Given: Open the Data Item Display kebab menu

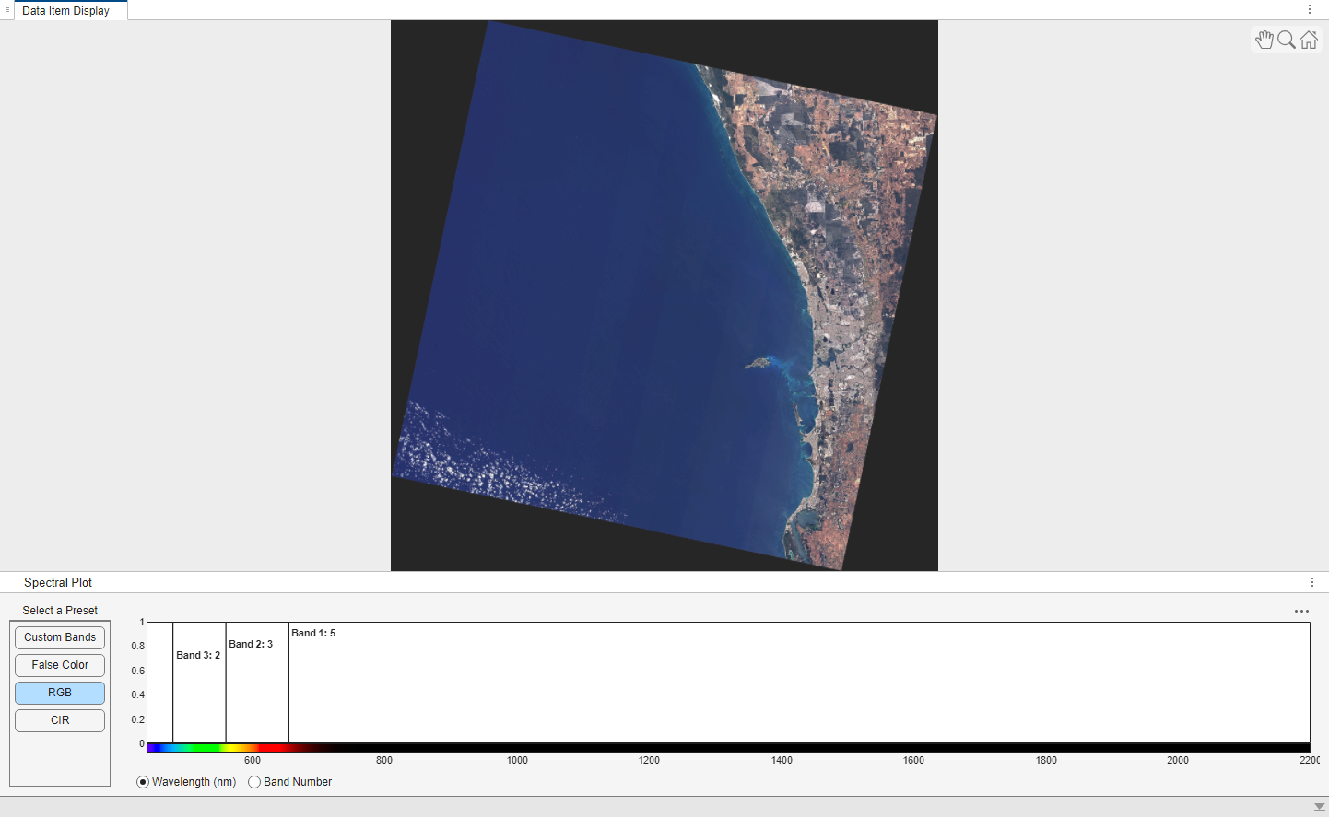Looking at the screenshot, I should 1310,9.
